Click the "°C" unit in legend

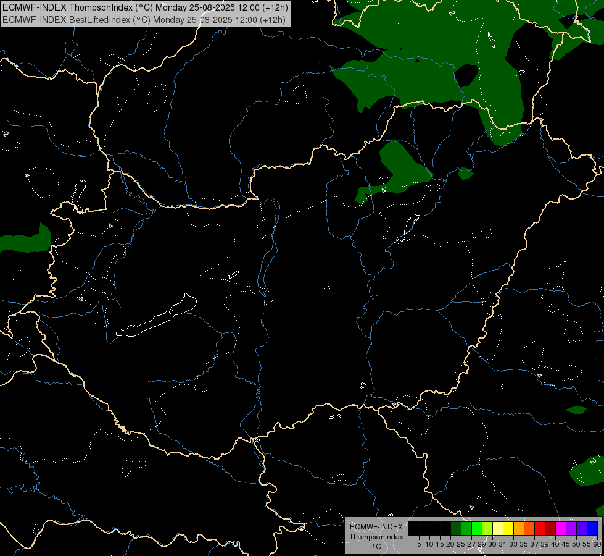(x=377, y=546)
